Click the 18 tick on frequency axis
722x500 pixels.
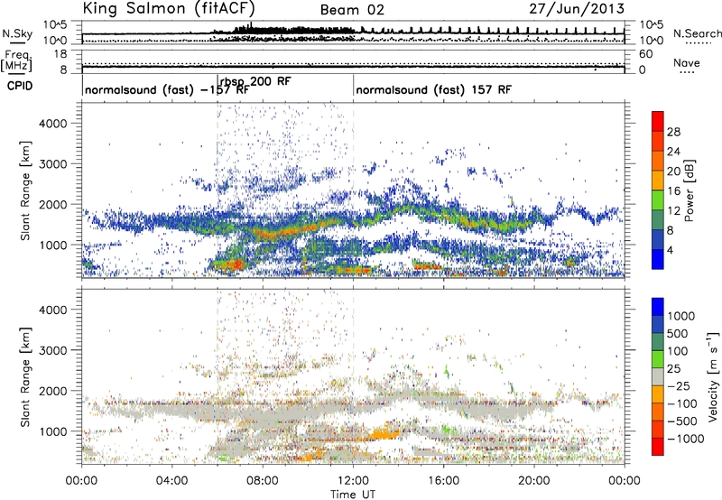(x=60, y=54)
